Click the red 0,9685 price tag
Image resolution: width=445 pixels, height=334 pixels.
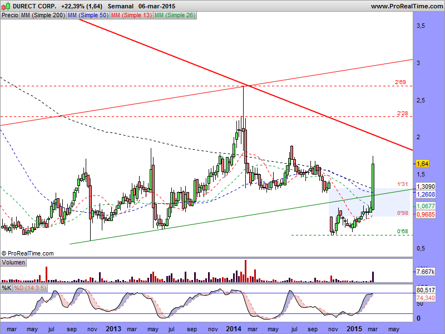point(426,214)
